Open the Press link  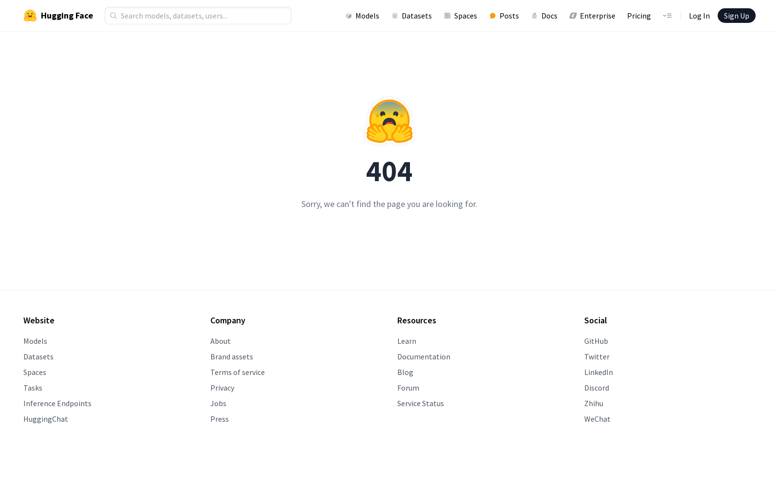pyautogui.click(x=220, y=419)
